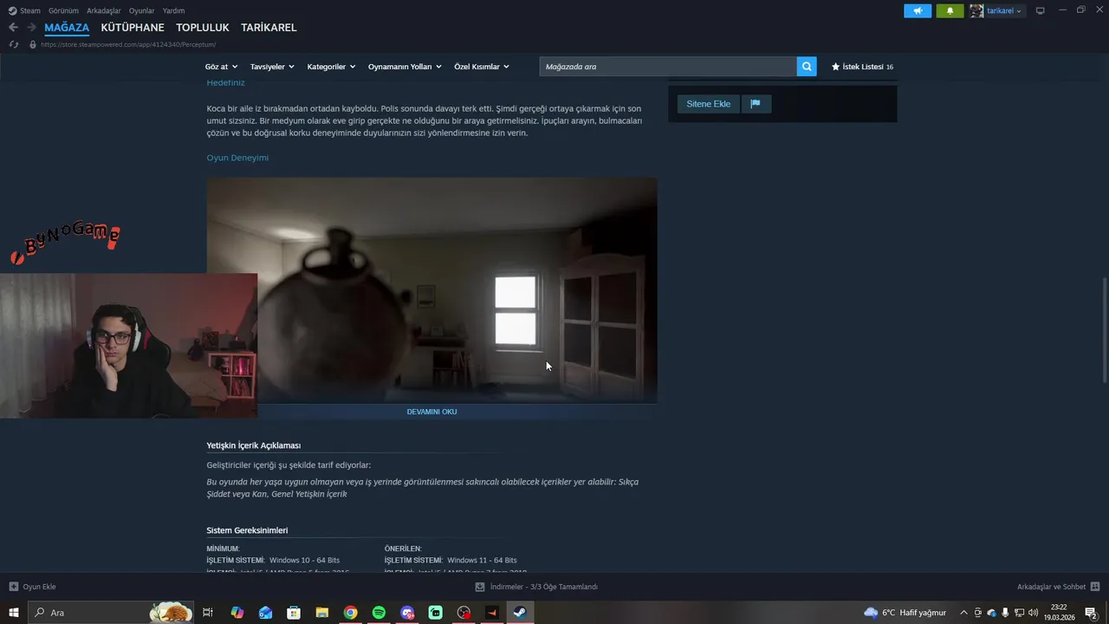Click the microphone tray icon

point(1005,613)
